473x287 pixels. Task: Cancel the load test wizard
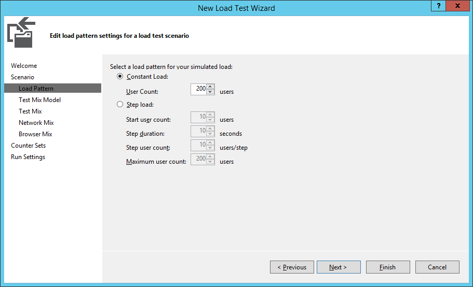[x=437, y=267]
